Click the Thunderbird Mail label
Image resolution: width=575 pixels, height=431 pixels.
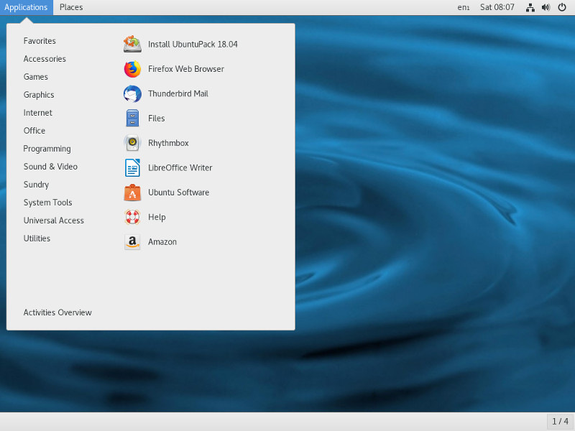click(178, 94)
